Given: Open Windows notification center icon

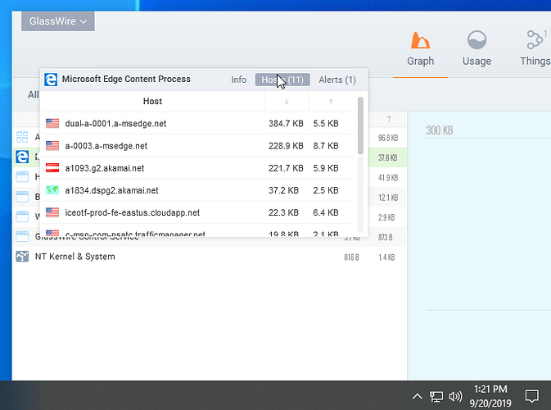Looking at the screenshot, I should pyautogui.click(x=531, y=396).
